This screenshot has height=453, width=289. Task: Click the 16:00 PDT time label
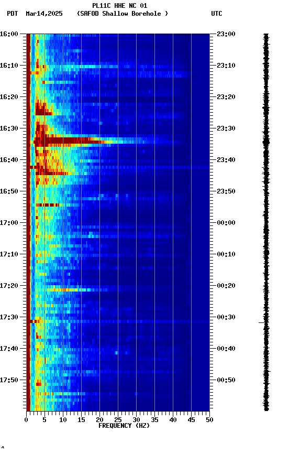pos(9,34)
